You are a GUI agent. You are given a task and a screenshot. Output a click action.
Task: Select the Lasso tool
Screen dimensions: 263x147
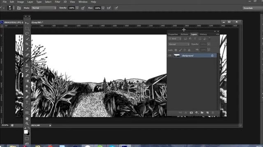tap(27, 33)
